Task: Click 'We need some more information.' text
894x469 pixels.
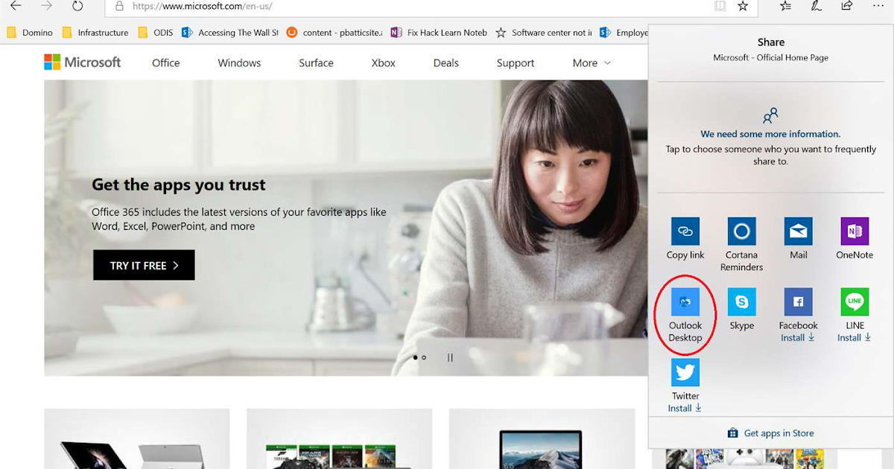Action: point(770,134)
